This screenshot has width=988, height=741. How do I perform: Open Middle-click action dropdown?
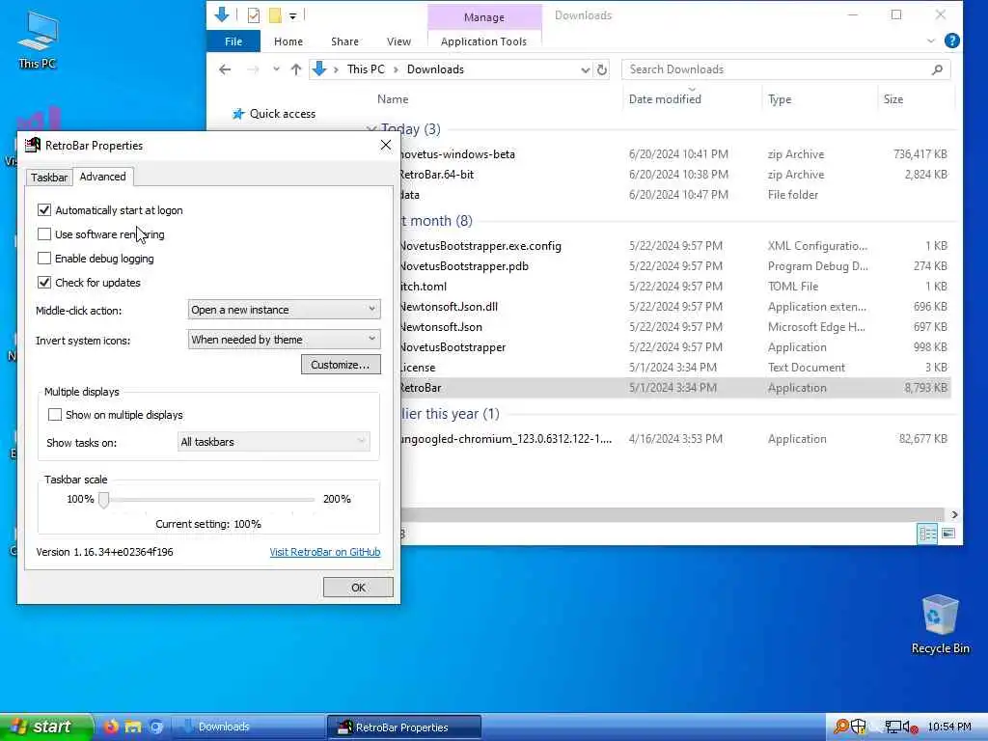tap(285, 310)
